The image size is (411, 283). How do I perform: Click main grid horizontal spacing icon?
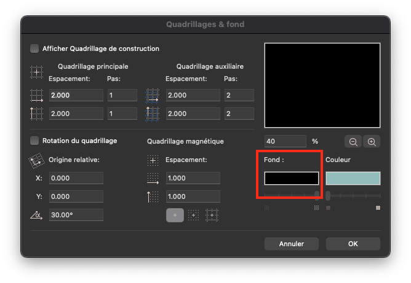[36, 95]
